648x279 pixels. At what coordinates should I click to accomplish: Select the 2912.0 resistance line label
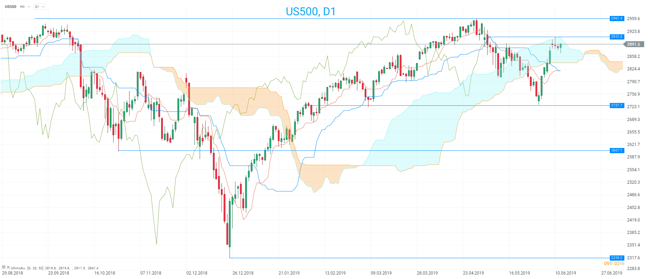click(617, 37)
